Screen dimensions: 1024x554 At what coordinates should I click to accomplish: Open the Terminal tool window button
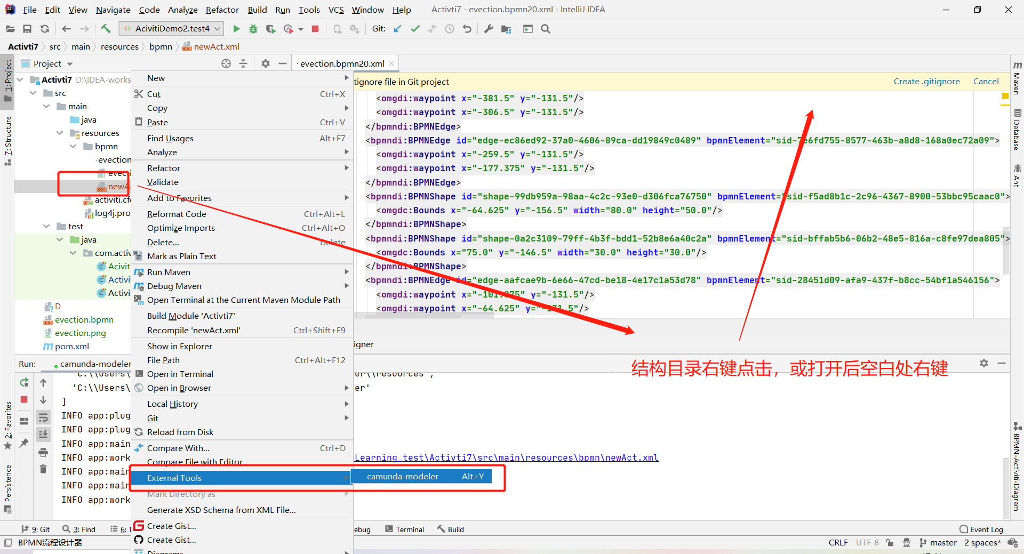click(x=404, y=529)
